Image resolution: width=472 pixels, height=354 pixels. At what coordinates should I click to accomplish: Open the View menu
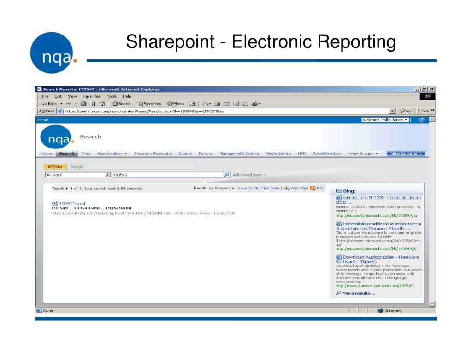point(72,96)
